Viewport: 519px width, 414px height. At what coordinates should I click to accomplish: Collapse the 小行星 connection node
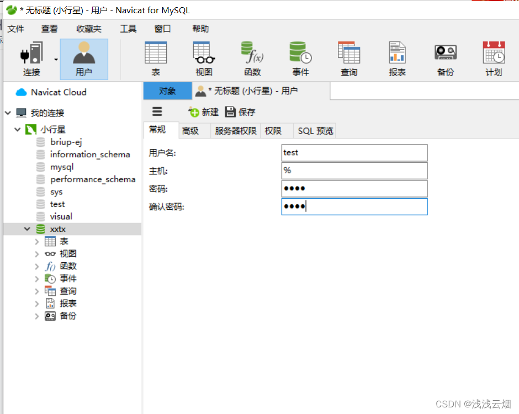pyautogui.click(x=18, y=129)
